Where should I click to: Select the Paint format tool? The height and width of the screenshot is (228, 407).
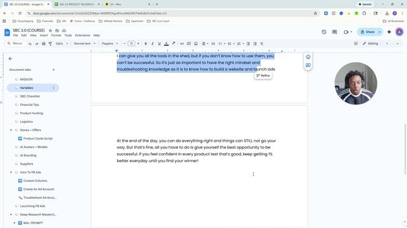(x=50, y=44)
